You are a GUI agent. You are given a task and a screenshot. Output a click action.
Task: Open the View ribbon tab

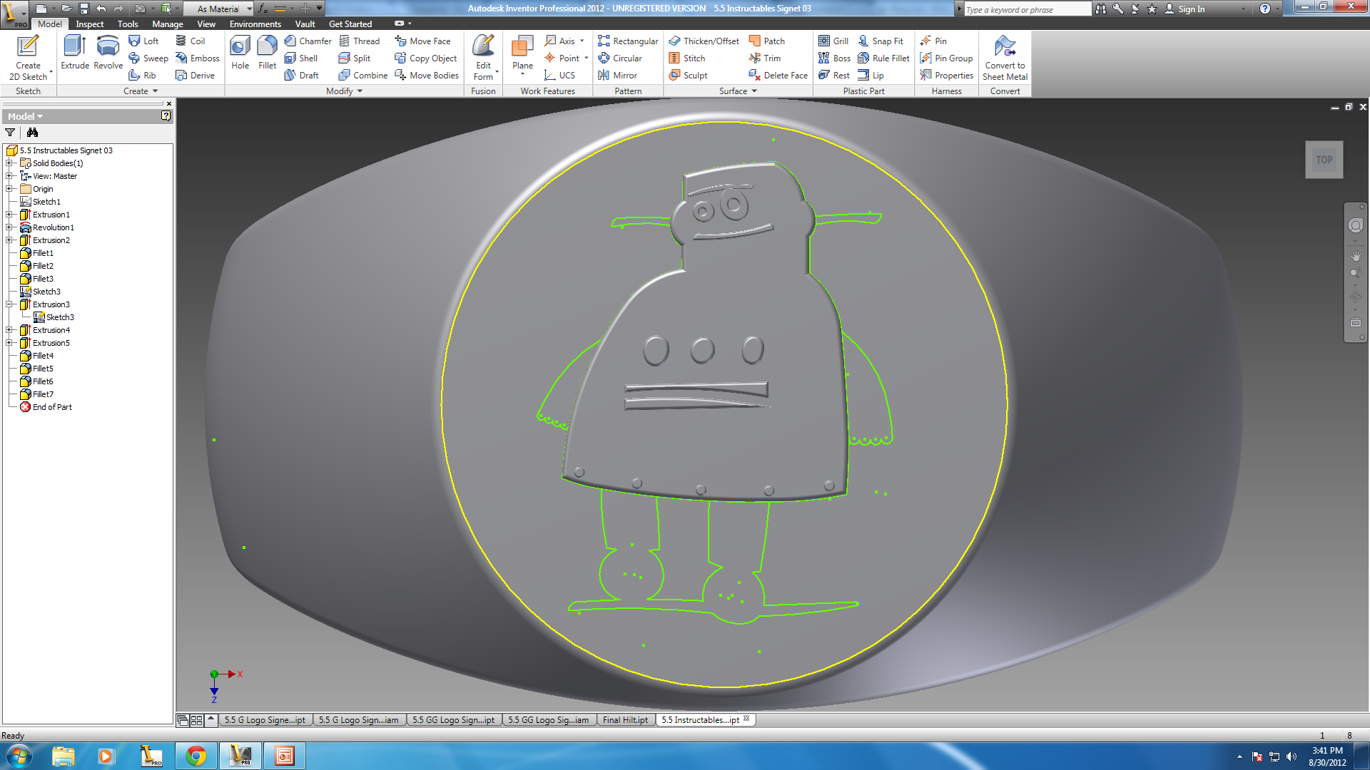click(x=206, y=24)
